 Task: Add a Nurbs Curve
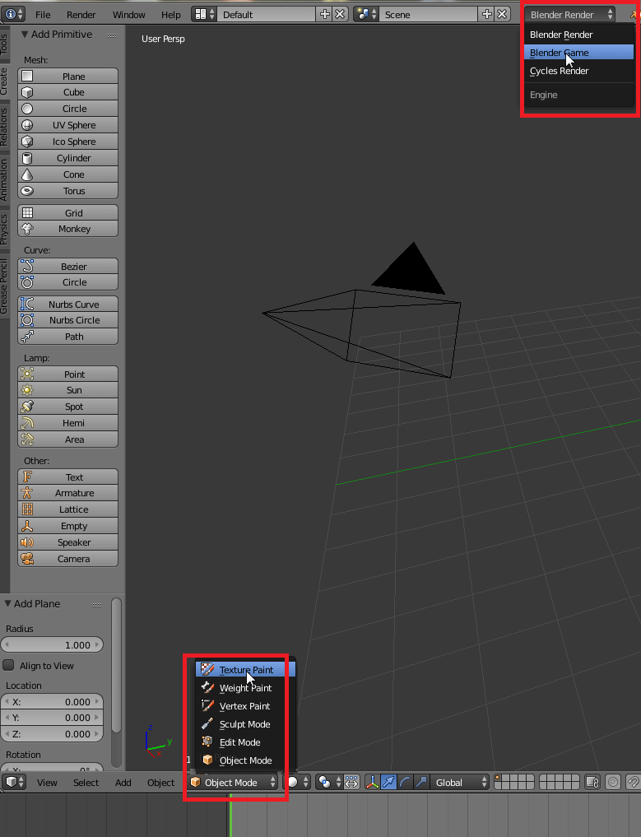(67, 305)
